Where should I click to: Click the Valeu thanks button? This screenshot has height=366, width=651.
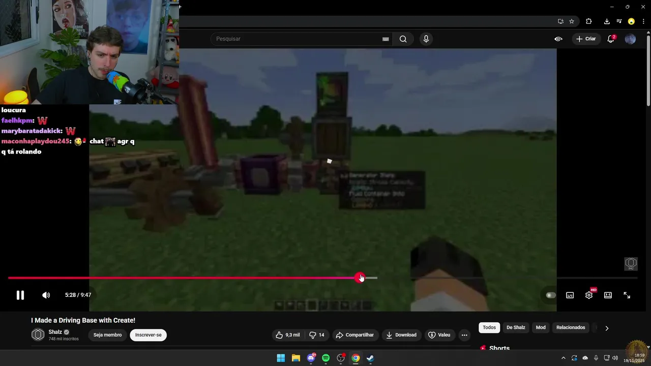pos(439,335)
